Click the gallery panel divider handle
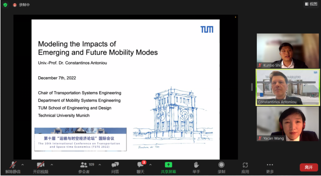Viewport: 321px width, 176px height. pyautogui.click(x=252, y=87)
